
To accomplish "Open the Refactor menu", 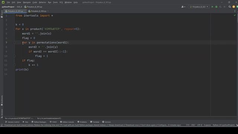I will click(x=42, y=2).
